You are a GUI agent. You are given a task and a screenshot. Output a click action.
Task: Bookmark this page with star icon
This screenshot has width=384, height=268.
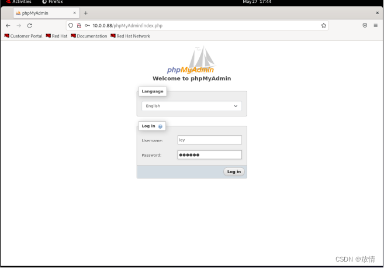point(324,26)
